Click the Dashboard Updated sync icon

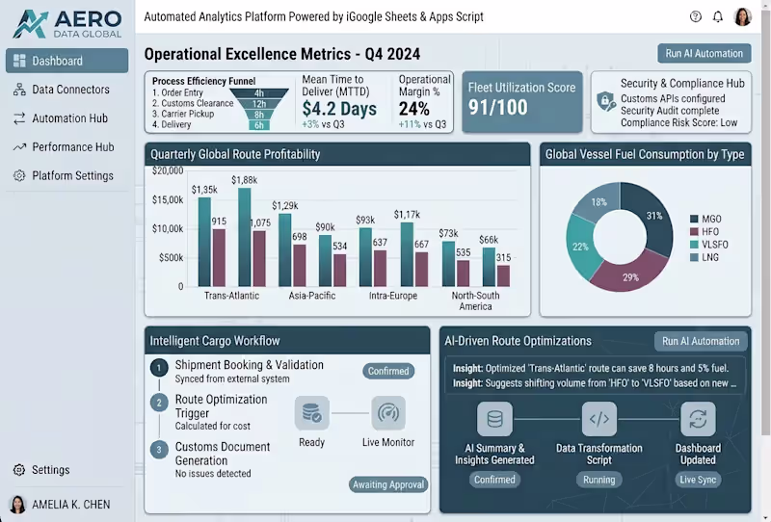pos(698,419)
